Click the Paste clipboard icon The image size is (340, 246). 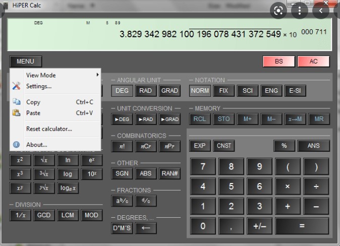(16, 113)
